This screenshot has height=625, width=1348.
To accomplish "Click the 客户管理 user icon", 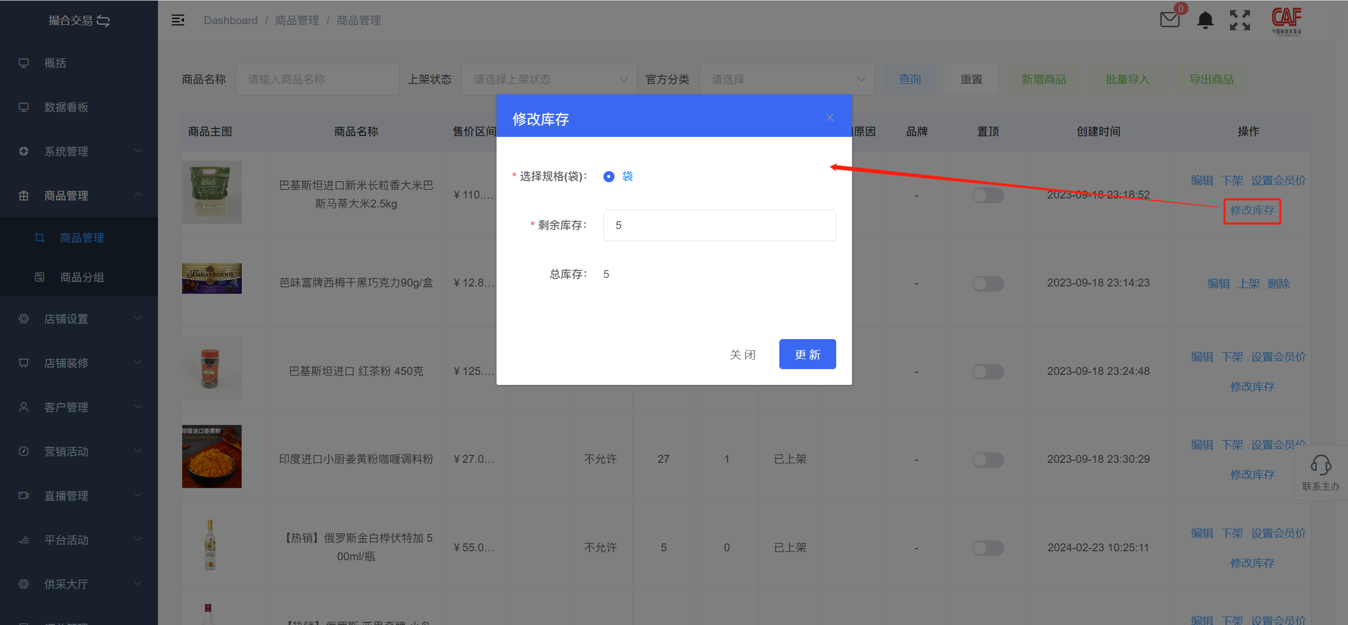I will tap(24, 407).
